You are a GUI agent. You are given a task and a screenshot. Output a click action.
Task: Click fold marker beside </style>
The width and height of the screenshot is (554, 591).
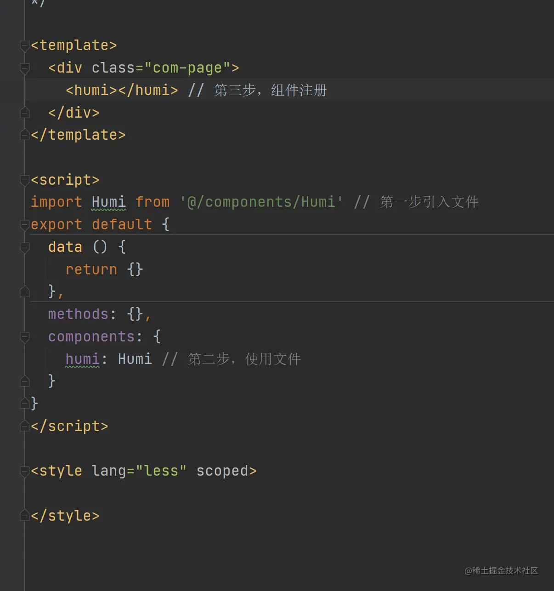[x=25, y=516]
